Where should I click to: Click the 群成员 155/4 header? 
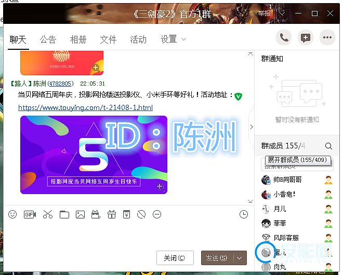pos(283,146)
